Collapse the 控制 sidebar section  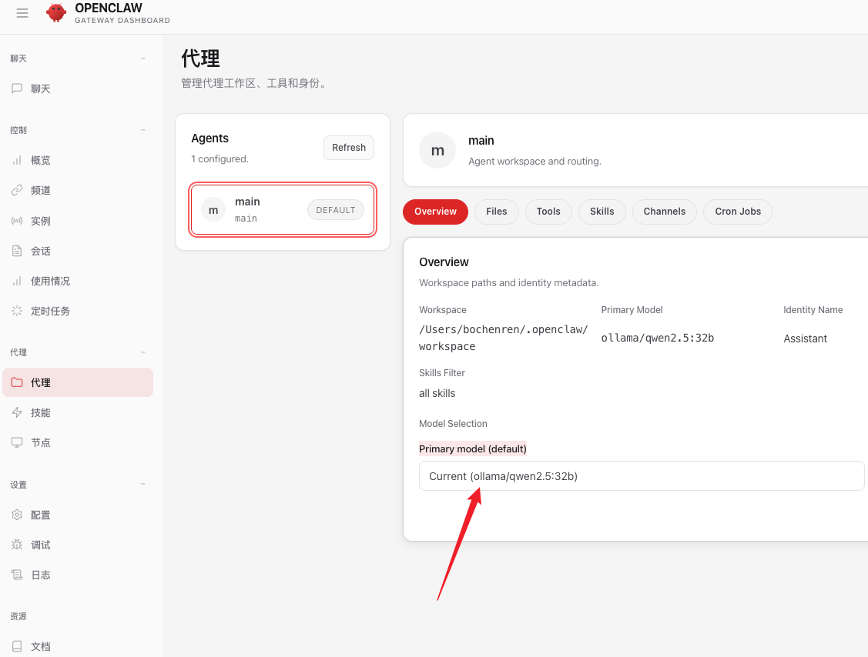pos(142,131)
